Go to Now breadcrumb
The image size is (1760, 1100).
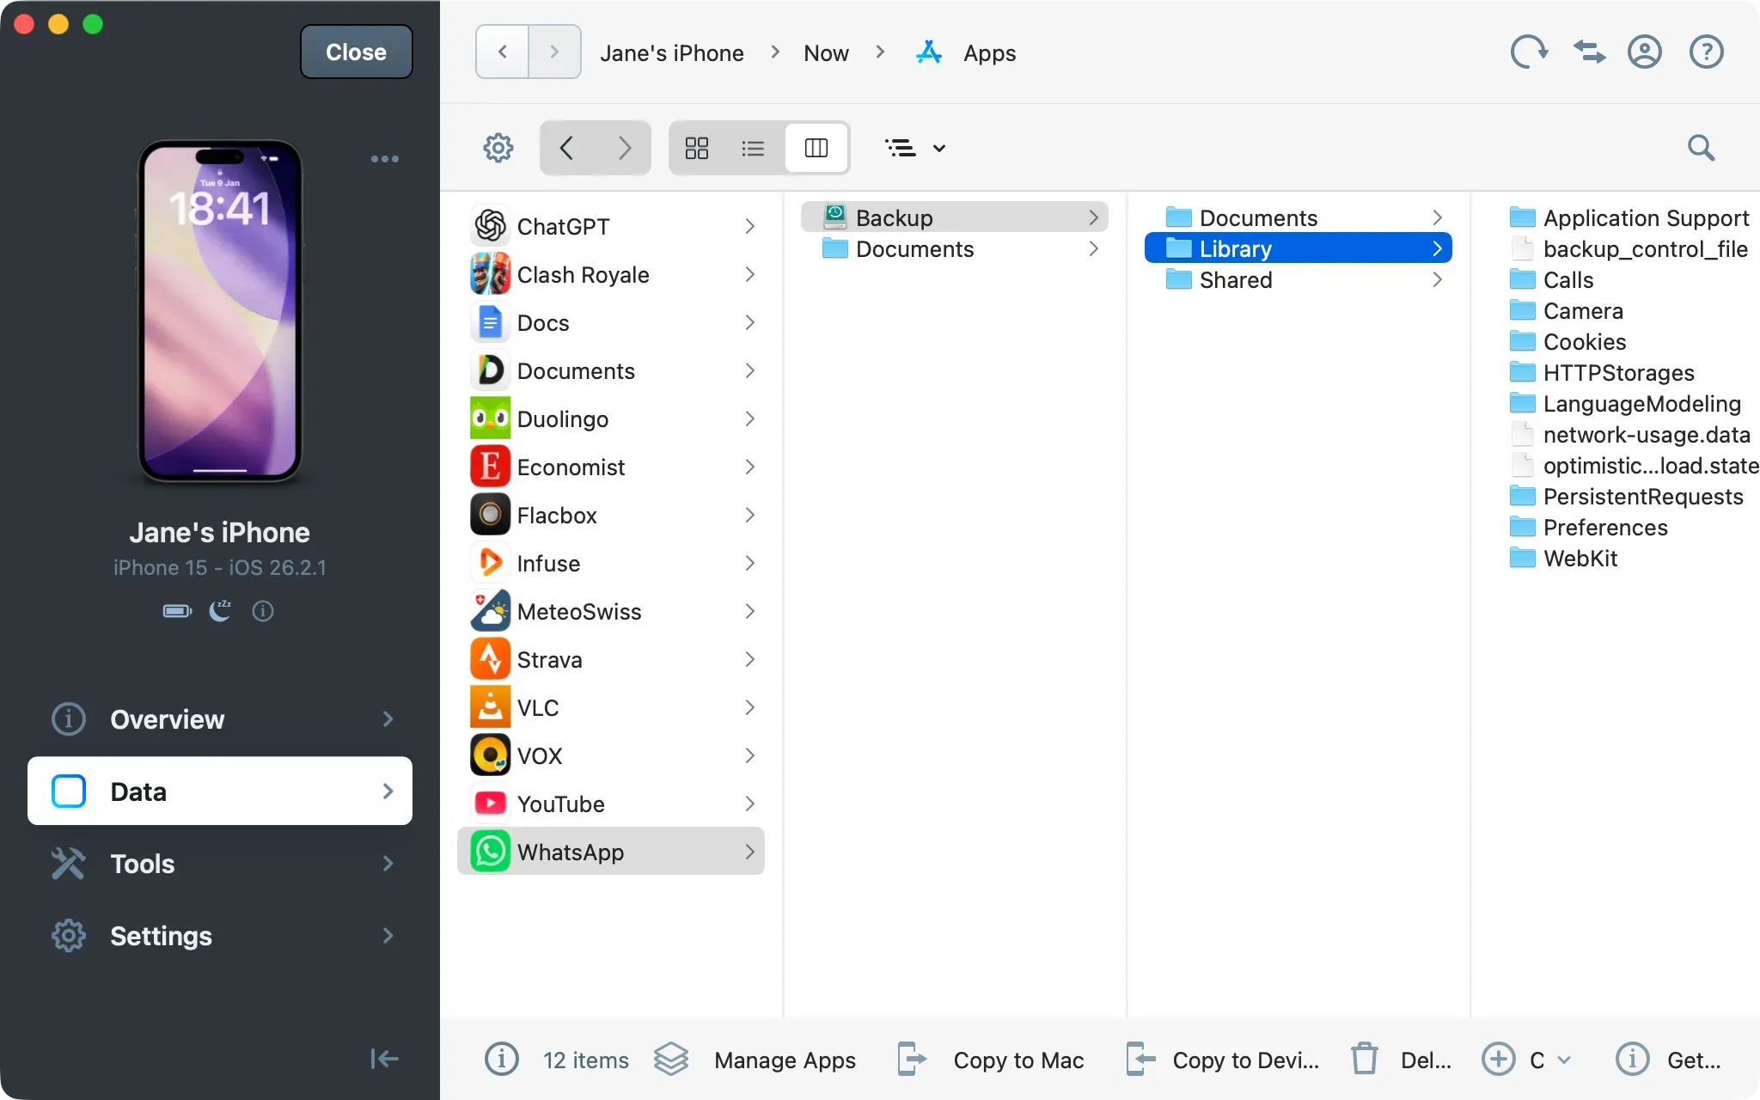click(x=826, y=53)
